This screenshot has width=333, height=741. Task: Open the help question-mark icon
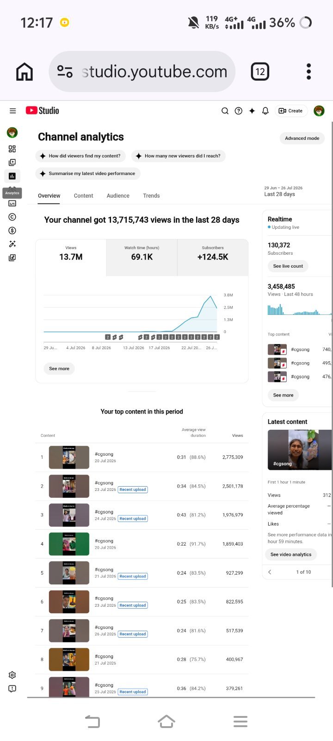coord(239,111)
